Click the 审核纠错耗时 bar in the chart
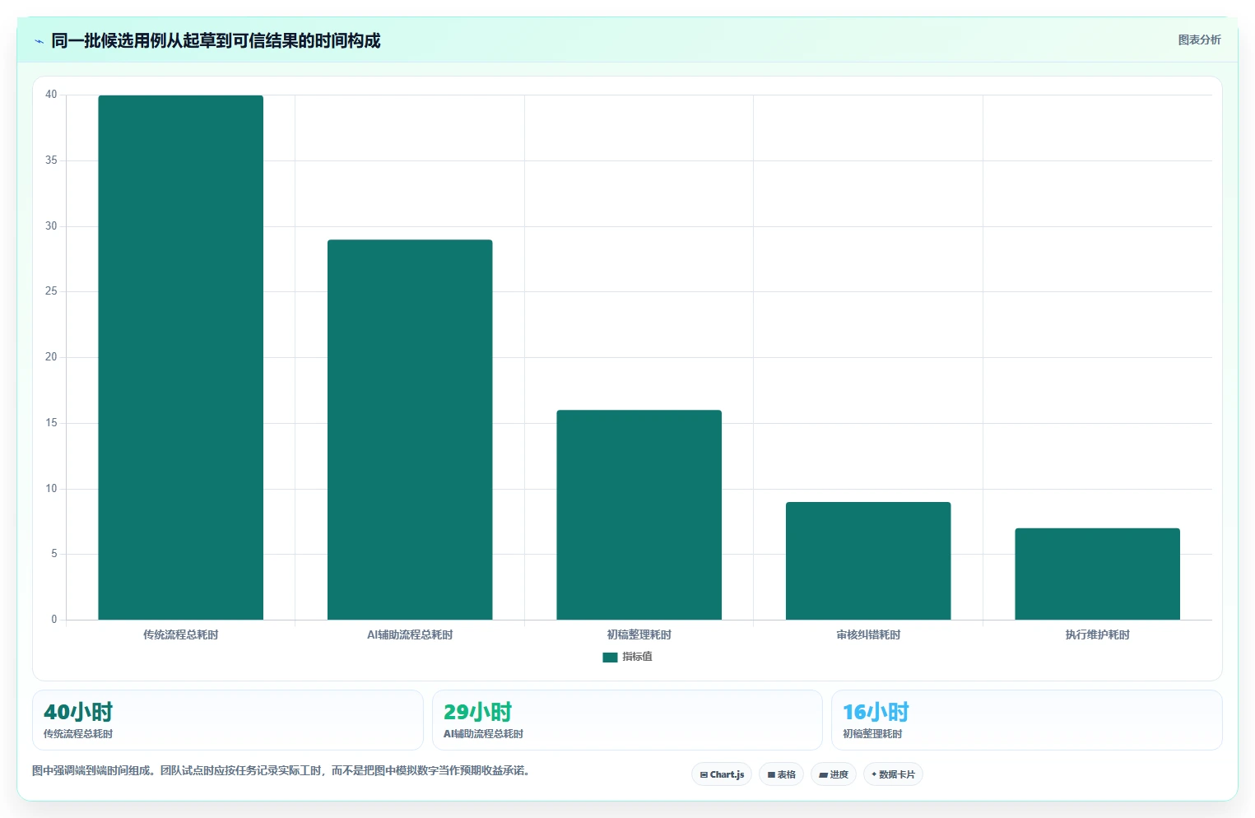This screenshot has height=818, width=1255. pyautogui.click(x=868, y=560)
